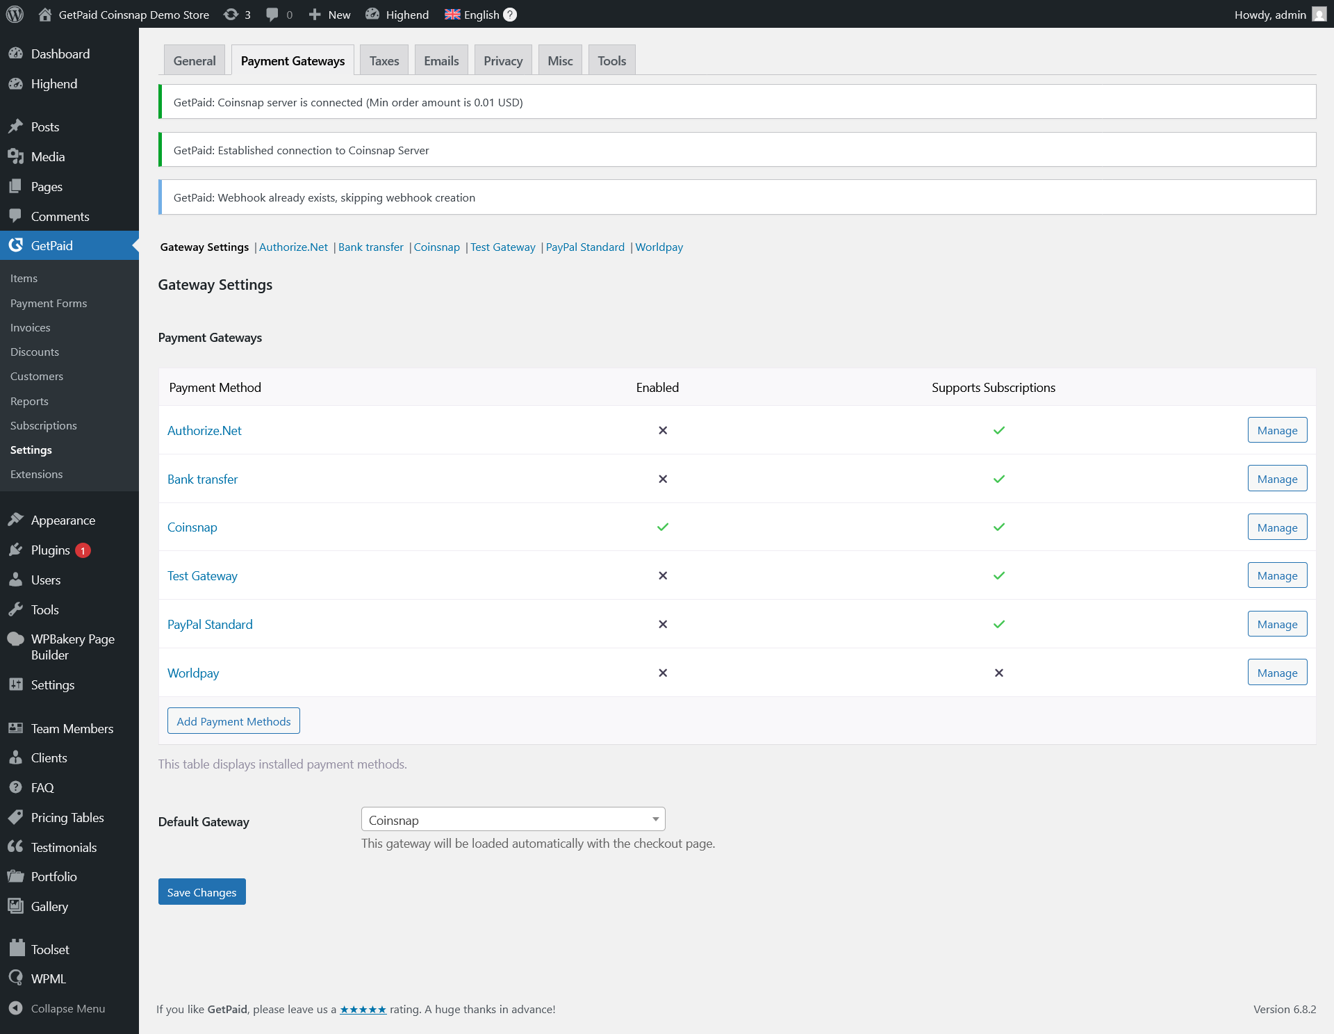Click the Pages icon in sidebar
Screen dimensions: 1334x1034
tap(15, 186)
